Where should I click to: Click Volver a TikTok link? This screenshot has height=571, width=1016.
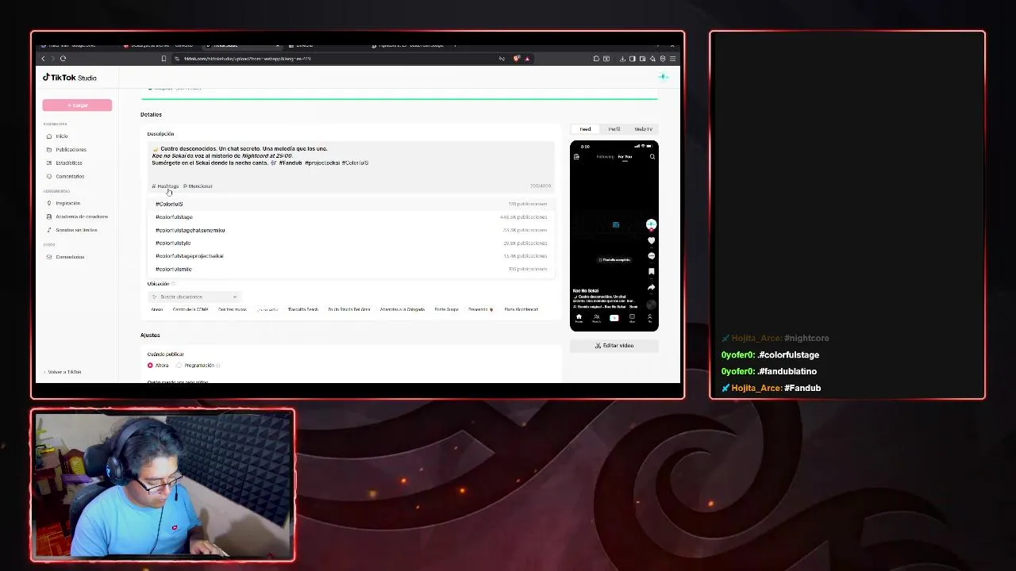(63, 372)
